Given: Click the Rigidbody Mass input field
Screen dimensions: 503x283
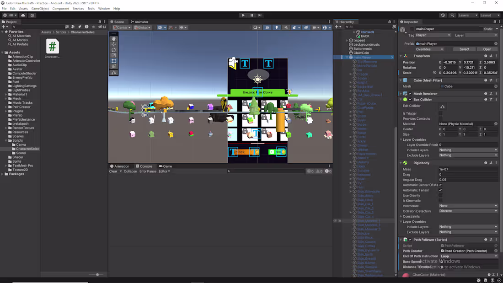Looking at the screenshot, I should (468, 169).
